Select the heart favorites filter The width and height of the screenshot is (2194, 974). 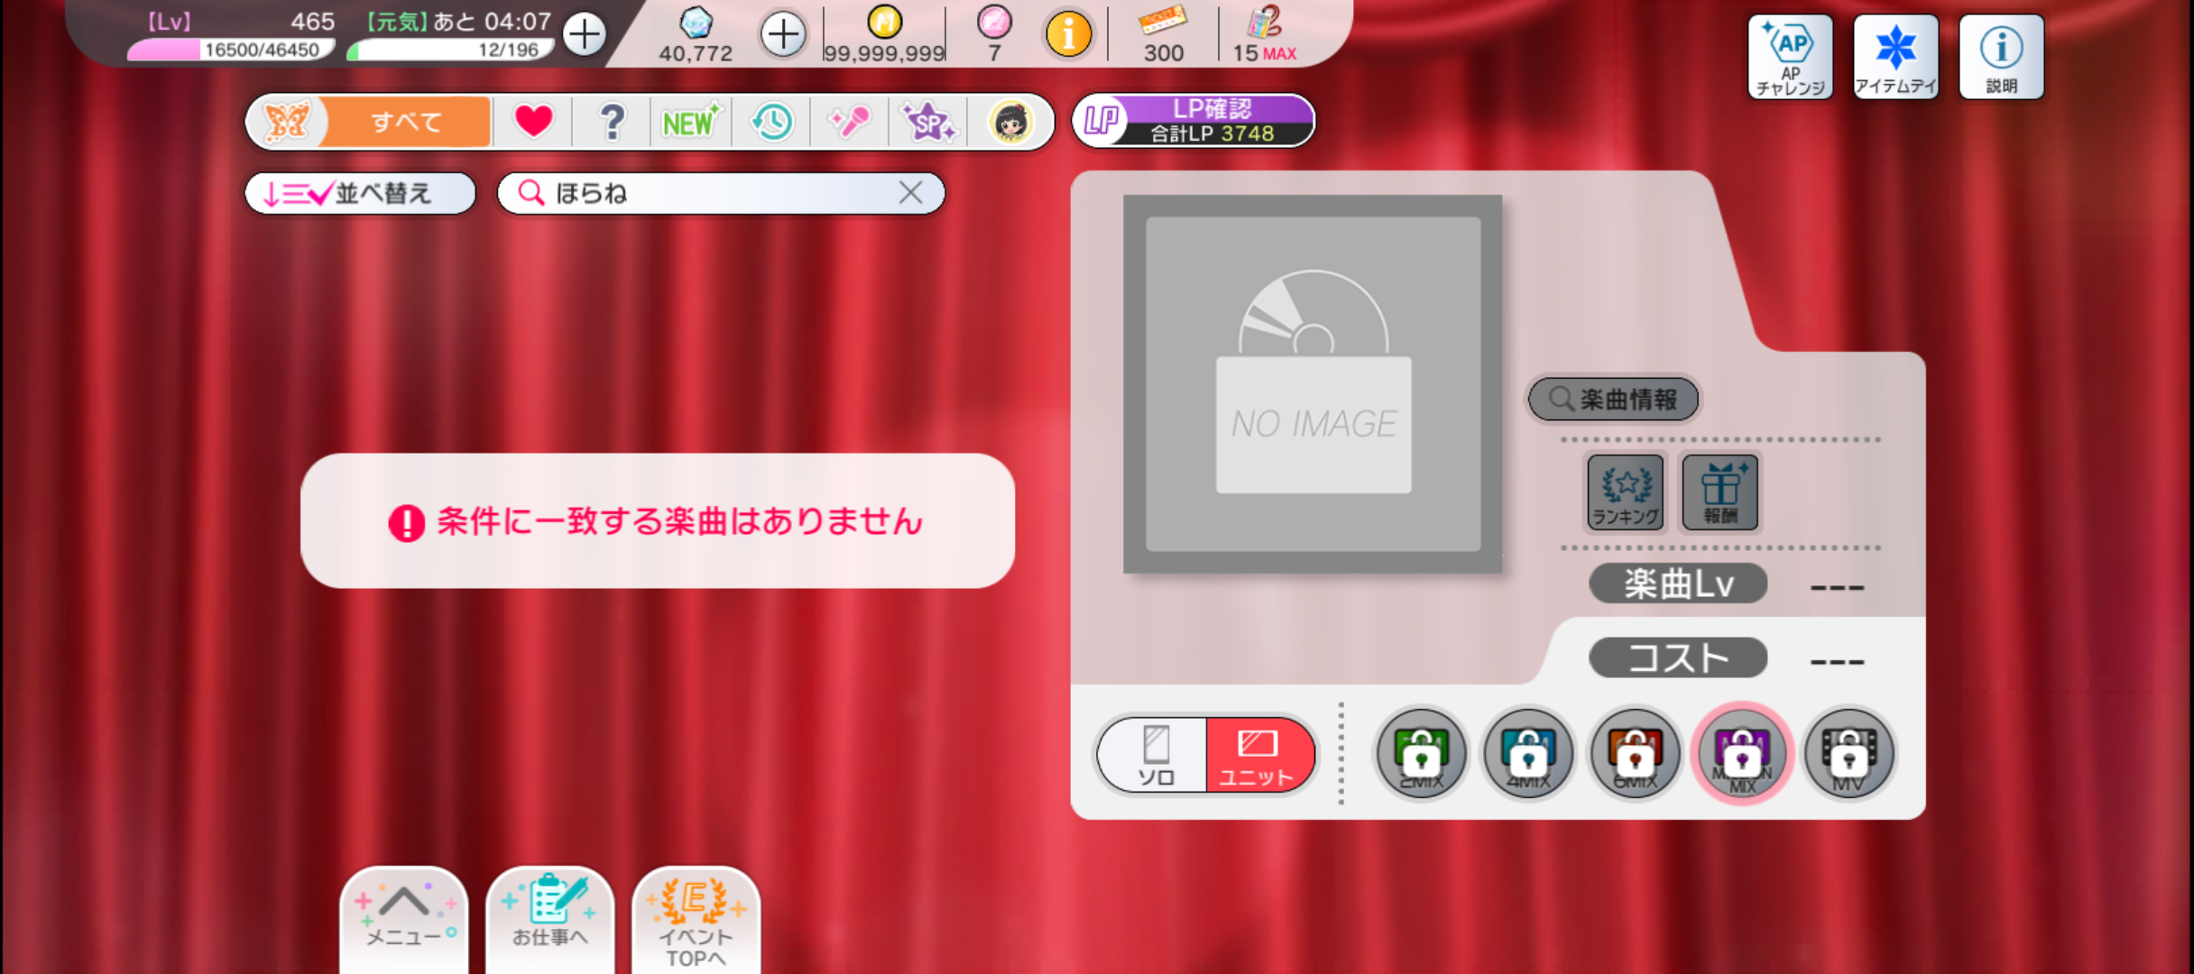pyautogui.click(x=533, y=122)
